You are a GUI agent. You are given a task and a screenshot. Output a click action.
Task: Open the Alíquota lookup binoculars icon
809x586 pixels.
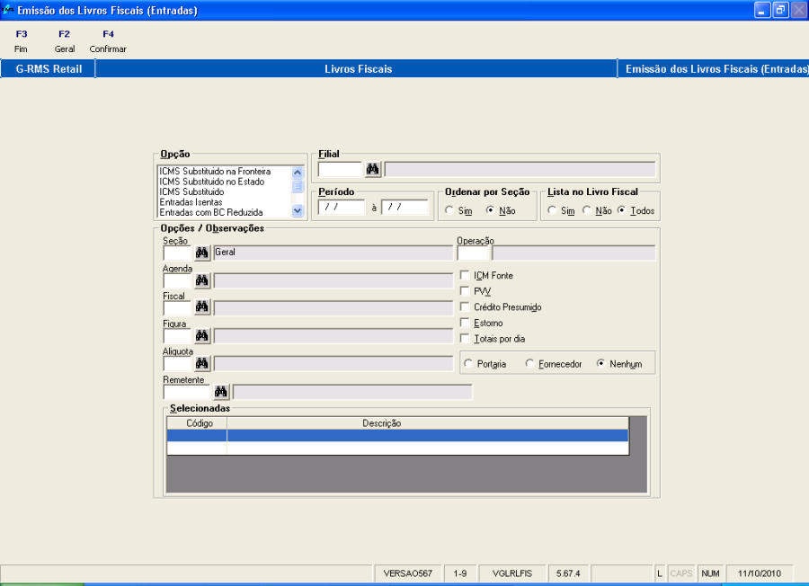pos(201,363)
